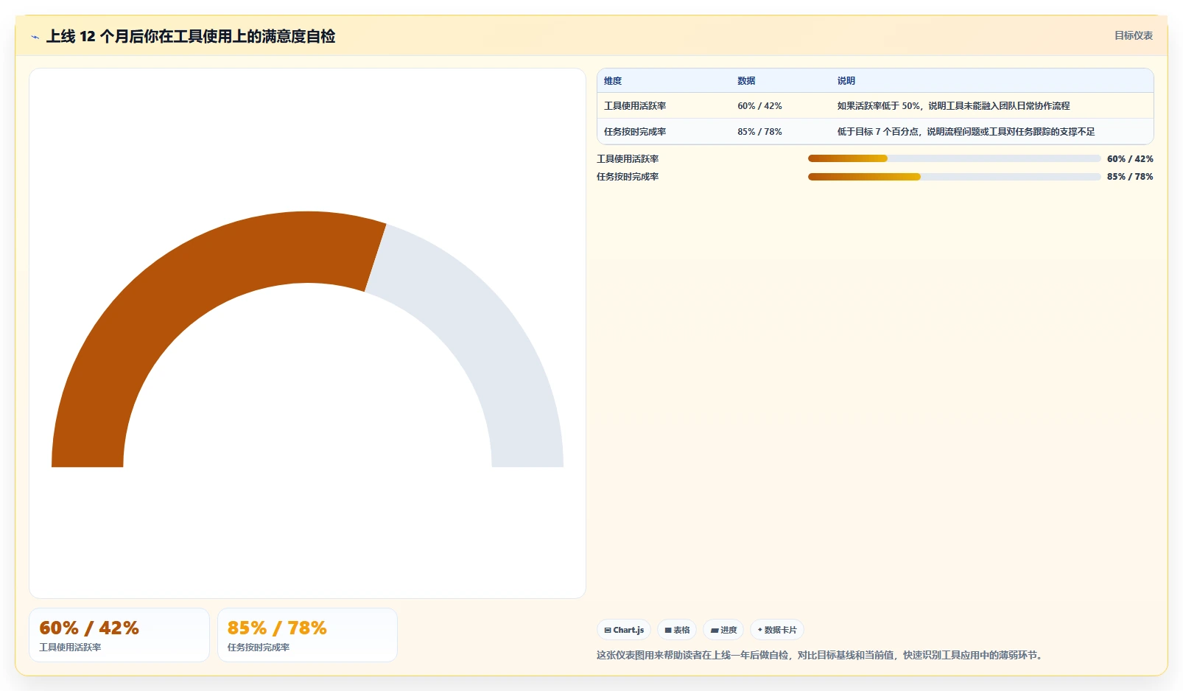This screenshot has height=691, width=1183.
Task: Click the 表格 tag chip
Action: 677,630
